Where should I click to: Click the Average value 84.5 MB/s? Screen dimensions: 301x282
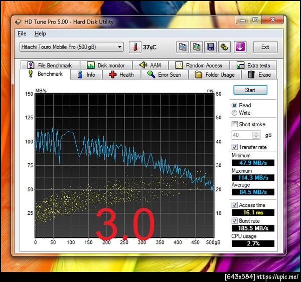click(x=253, y=192)
